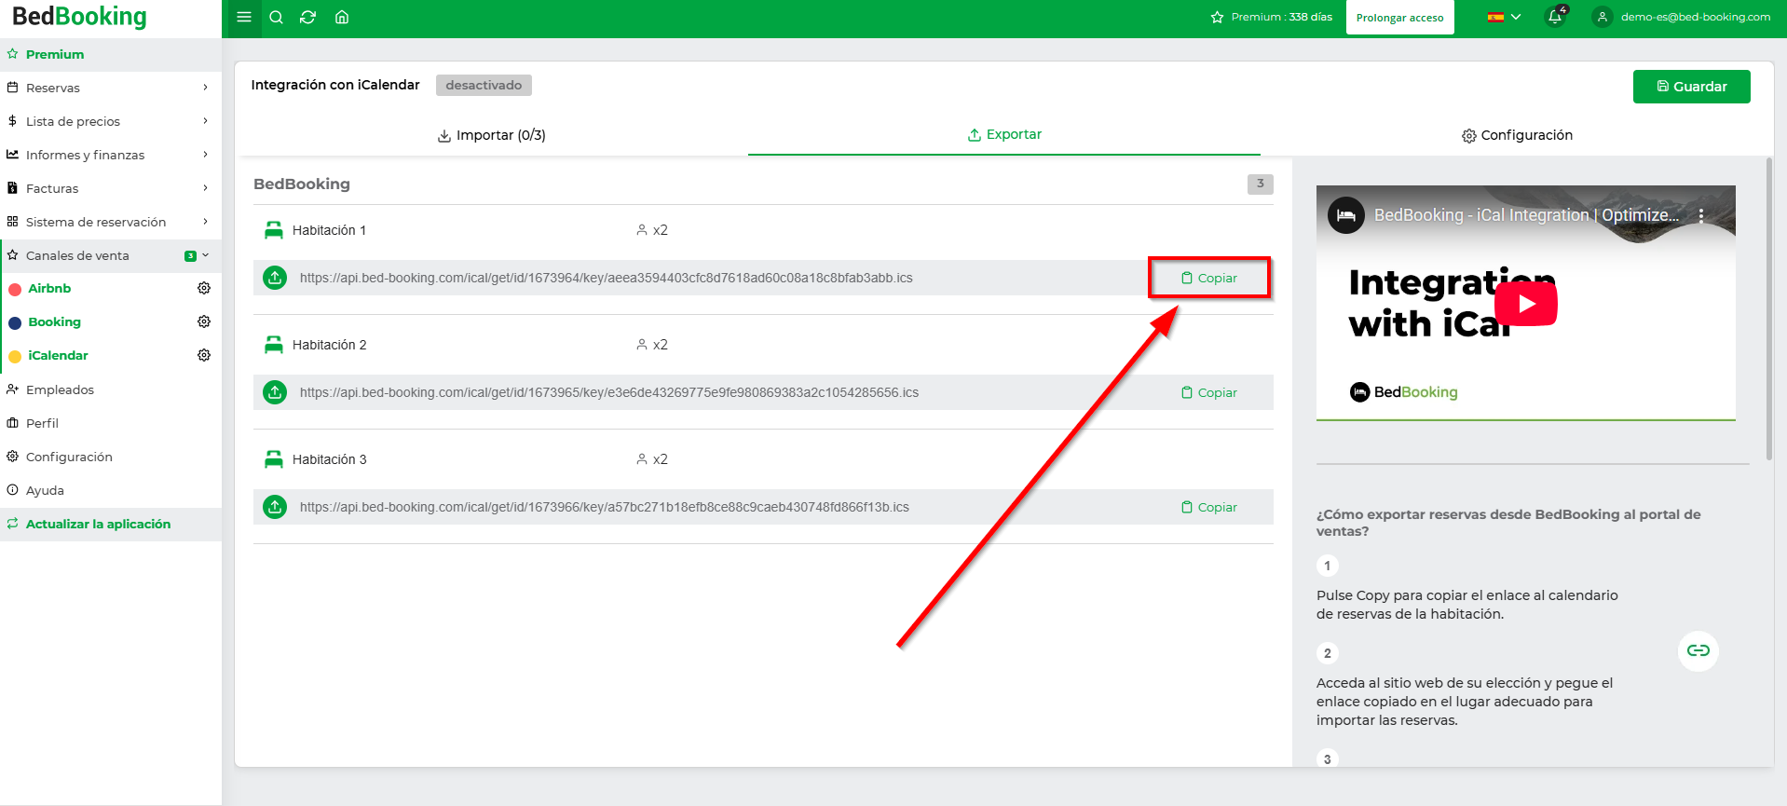Click the upload icon beside Habitación 2 URL
The width and height of the screenshot is (1787, 806).
[x=275, y=392]
